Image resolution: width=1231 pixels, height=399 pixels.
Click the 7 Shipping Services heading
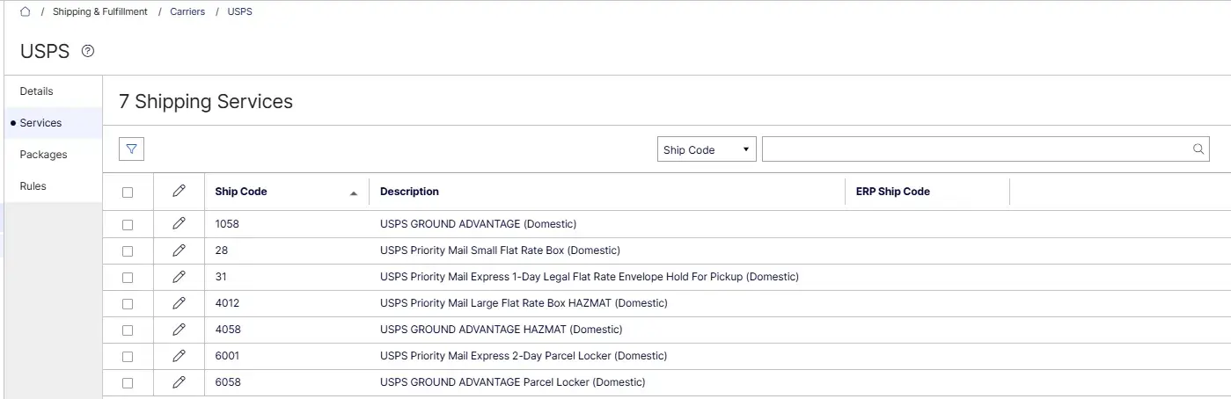(x=206, y=101)
